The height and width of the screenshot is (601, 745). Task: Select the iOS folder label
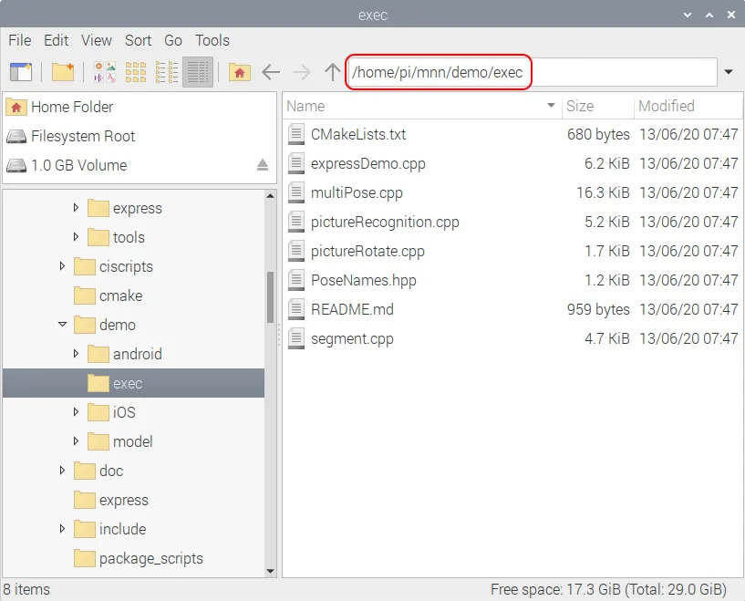pos(124,412)
